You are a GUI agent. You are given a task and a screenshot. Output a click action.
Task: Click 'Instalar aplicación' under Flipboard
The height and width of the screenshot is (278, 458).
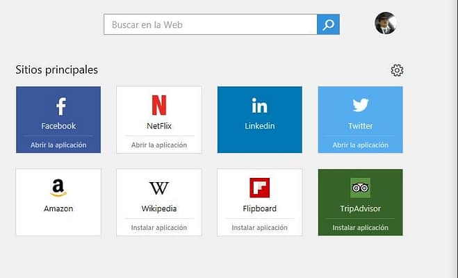[260, 227]
